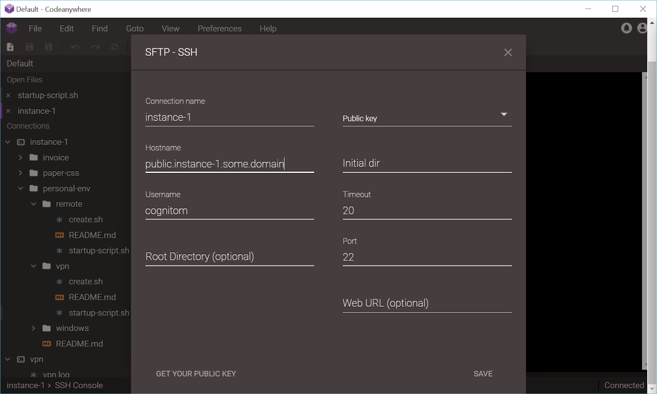The height and width of the screenshot is (394, 657).
Task: Click the Username field containing cognitom
Action: 230,211
